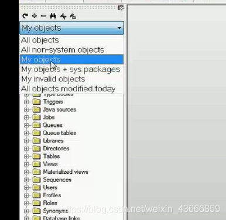
Task: Select the highlighted My objects option
Action: coord(71,60)
